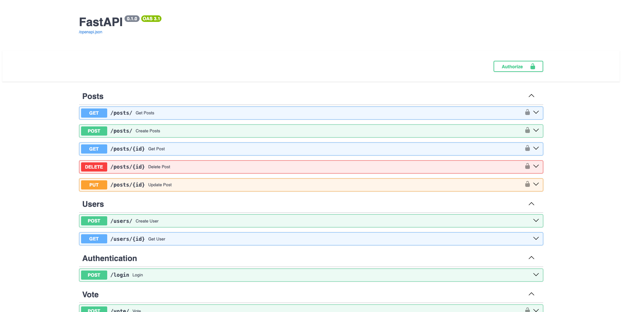Click the lock icon on GET /posts/ row
Viewport: 622px width, 312px height.
point(527,112)
